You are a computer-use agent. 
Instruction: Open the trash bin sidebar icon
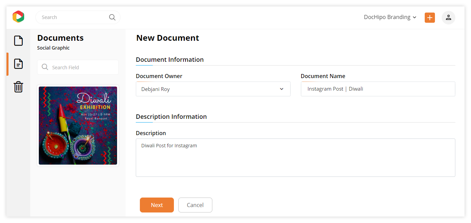[x=18, y=87]
